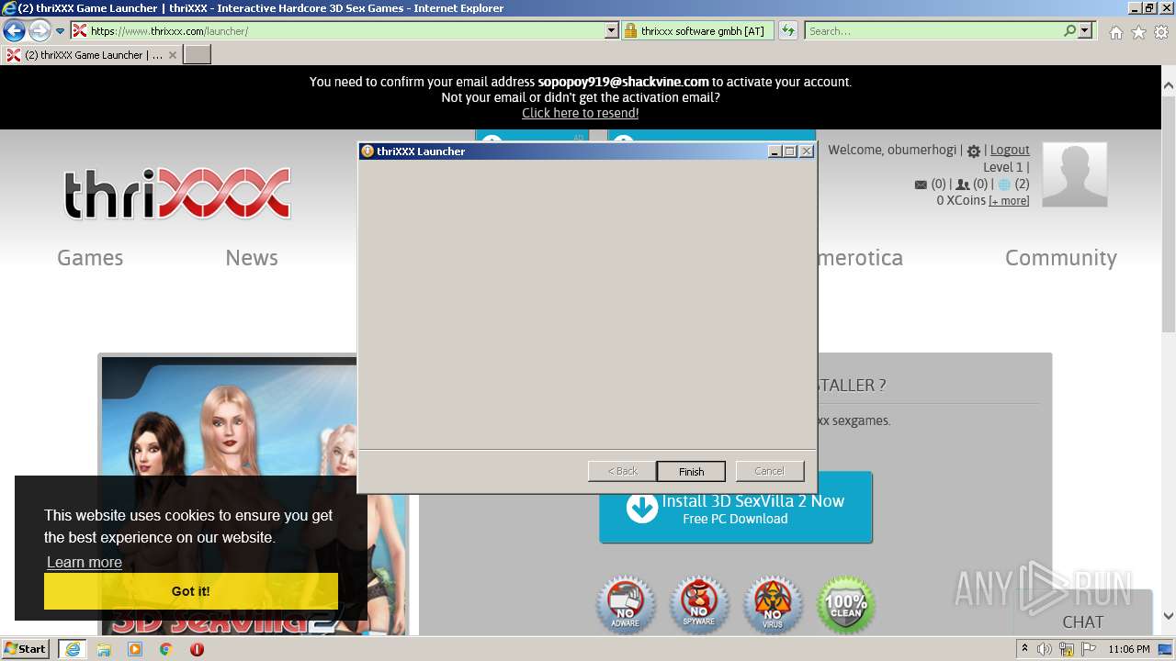
Task: Click the globe notifications icon
Action: click(1004, 185)
